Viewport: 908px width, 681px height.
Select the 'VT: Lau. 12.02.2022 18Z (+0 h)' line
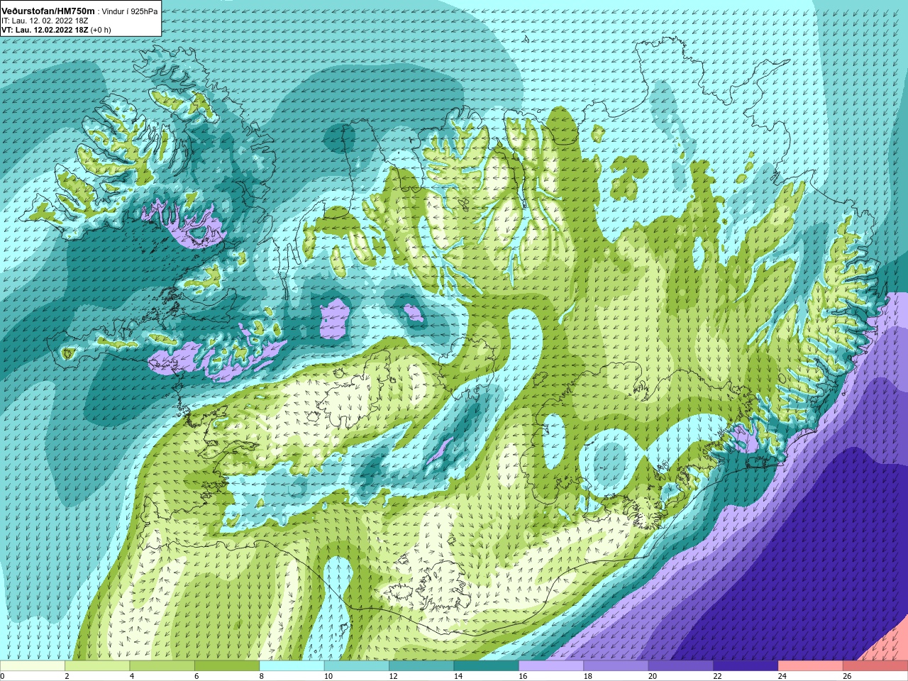tap(56, 30)
